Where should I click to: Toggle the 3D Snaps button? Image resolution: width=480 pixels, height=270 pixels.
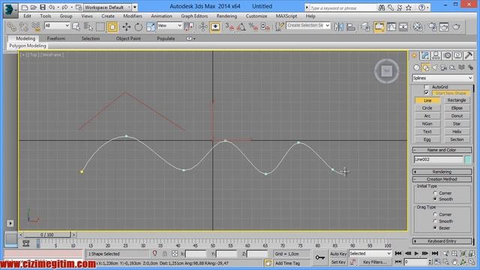point(229,27)
